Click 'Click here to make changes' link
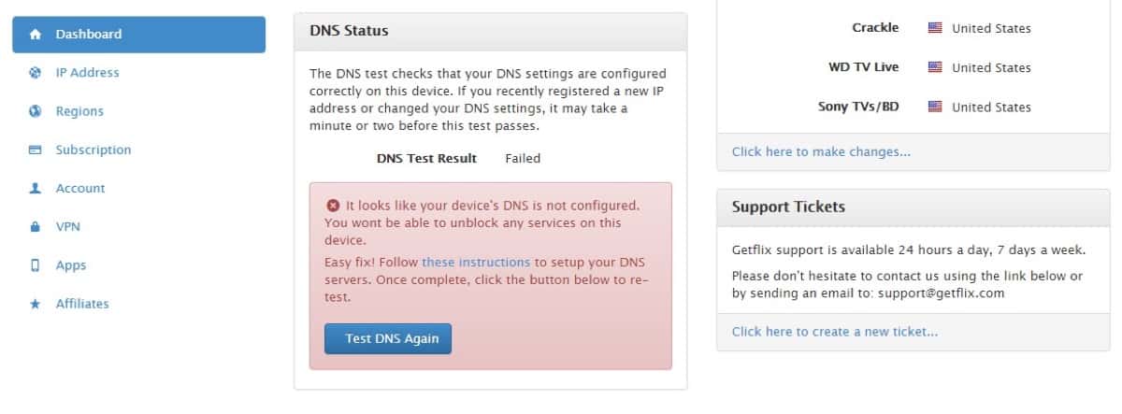Image resolution: width=1122 pixels, height=414 pixels. click(821, 151)
